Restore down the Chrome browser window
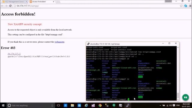 [182, 1]
